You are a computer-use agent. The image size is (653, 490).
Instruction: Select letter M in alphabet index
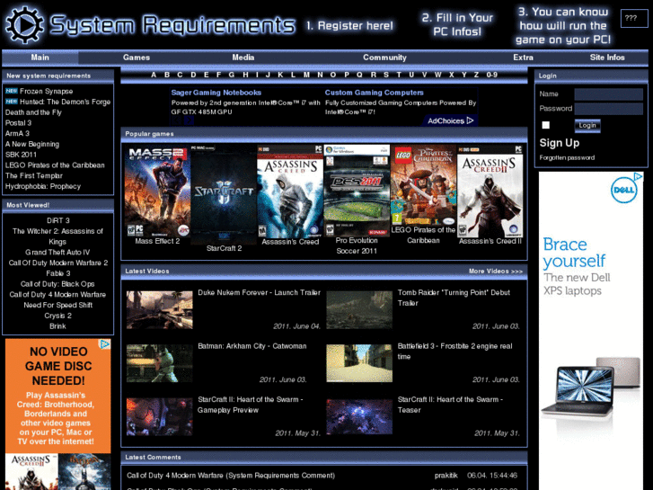click(x=306, y=75)
